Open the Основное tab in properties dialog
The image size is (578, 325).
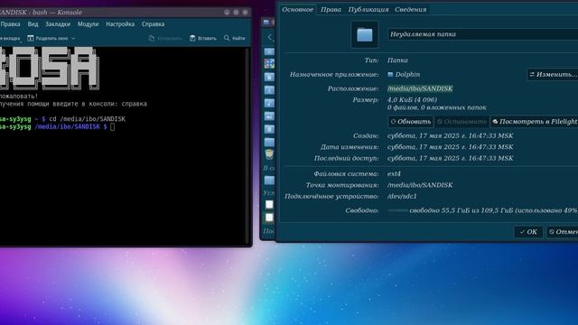coord(297,10)
